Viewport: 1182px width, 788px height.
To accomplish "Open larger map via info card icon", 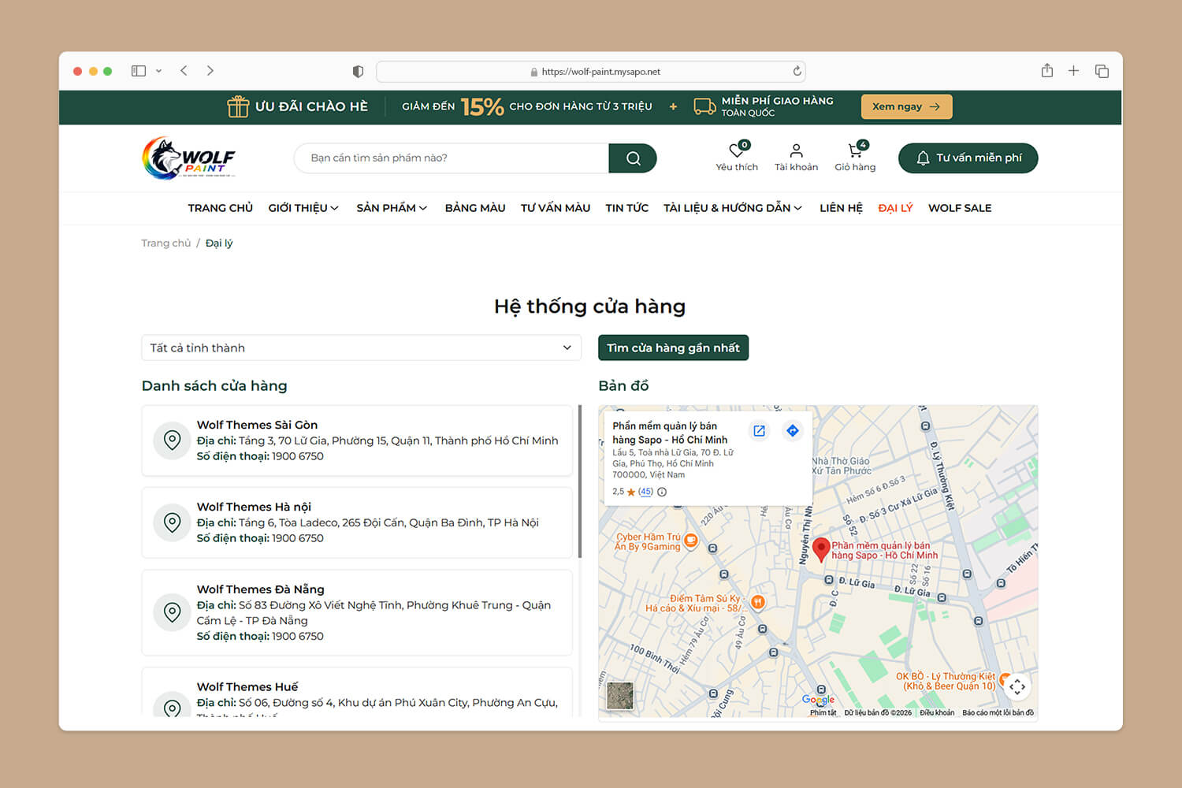I will pos(759,431).
